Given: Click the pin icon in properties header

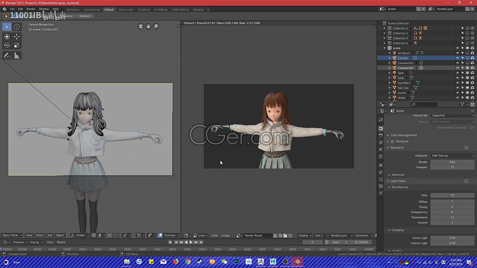Looking at the screenshot, I should coord(472,111).
